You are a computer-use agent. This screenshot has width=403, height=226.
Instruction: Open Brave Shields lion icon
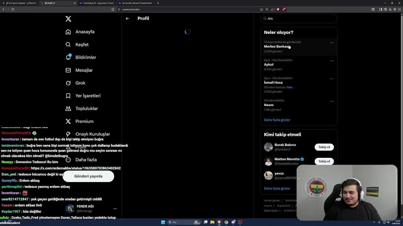point(278,9)
